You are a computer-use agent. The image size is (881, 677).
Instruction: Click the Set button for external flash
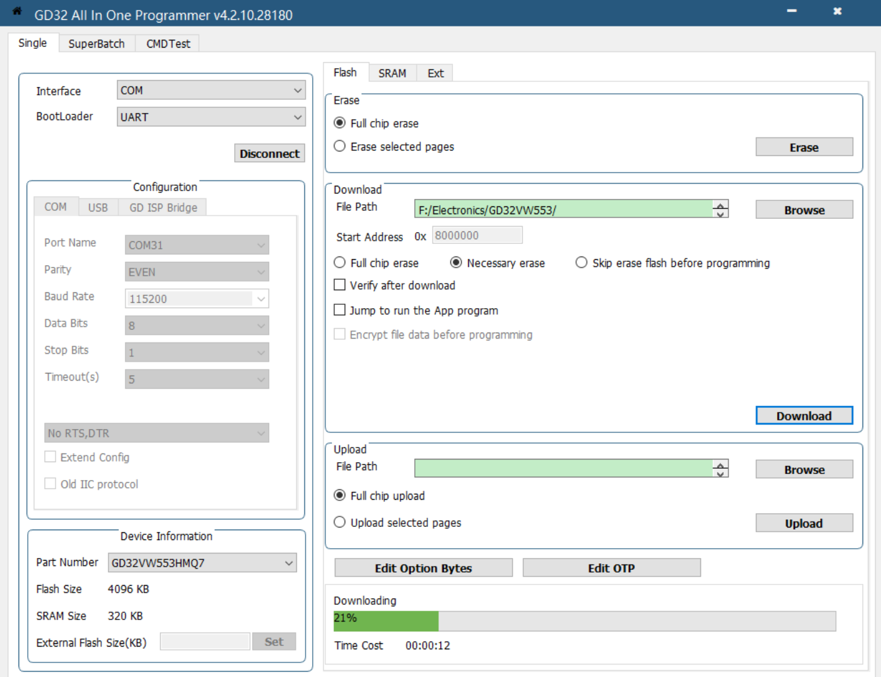tap(274, 641)
